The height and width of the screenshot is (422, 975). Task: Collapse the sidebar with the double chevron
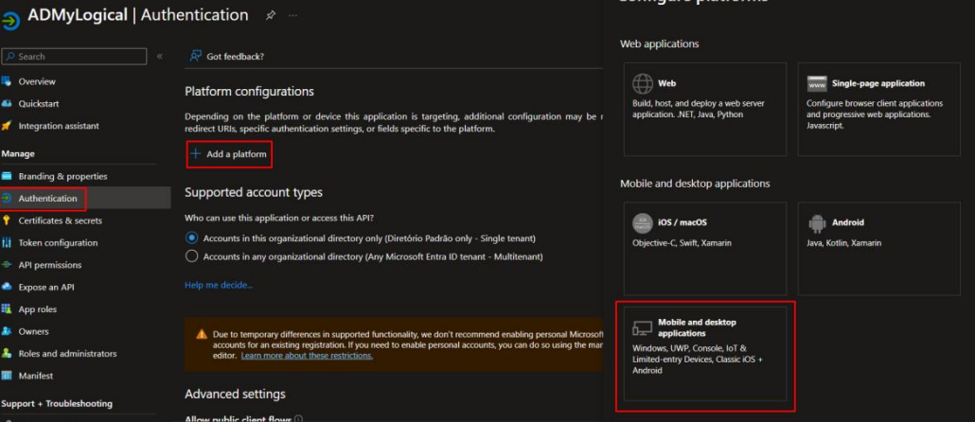click(x=160, y=57)
